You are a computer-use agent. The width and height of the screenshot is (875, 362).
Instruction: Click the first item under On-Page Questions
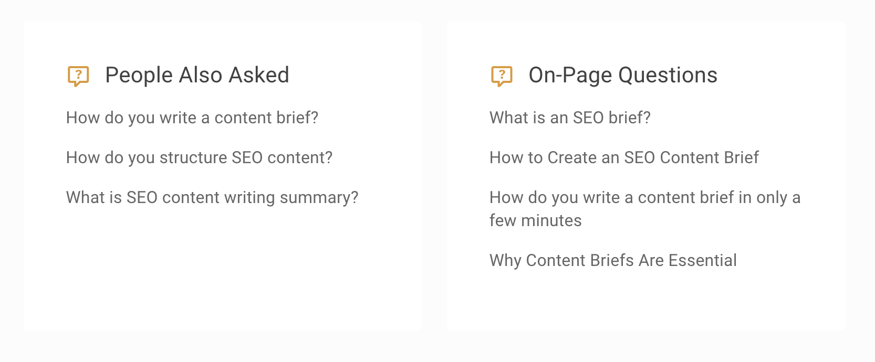pyautogui.click(x=569, y=118)
